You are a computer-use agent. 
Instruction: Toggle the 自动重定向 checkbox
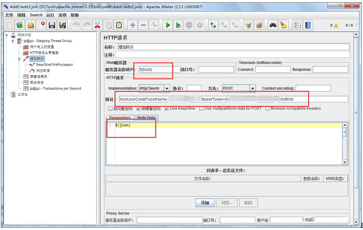[x=110, y=109]
